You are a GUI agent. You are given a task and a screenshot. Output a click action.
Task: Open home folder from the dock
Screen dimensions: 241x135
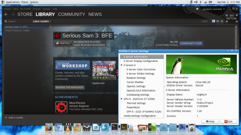coord(163,127)
